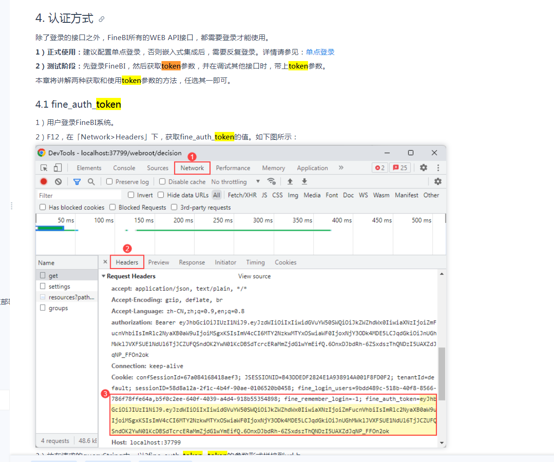Viewport: 554px width, 462px height.
Task: Click the export HAR download icon
Action: point(304,181)
